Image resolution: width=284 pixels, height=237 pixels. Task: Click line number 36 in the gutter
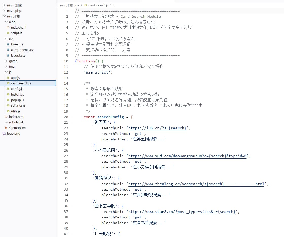[x=66, y=206]
